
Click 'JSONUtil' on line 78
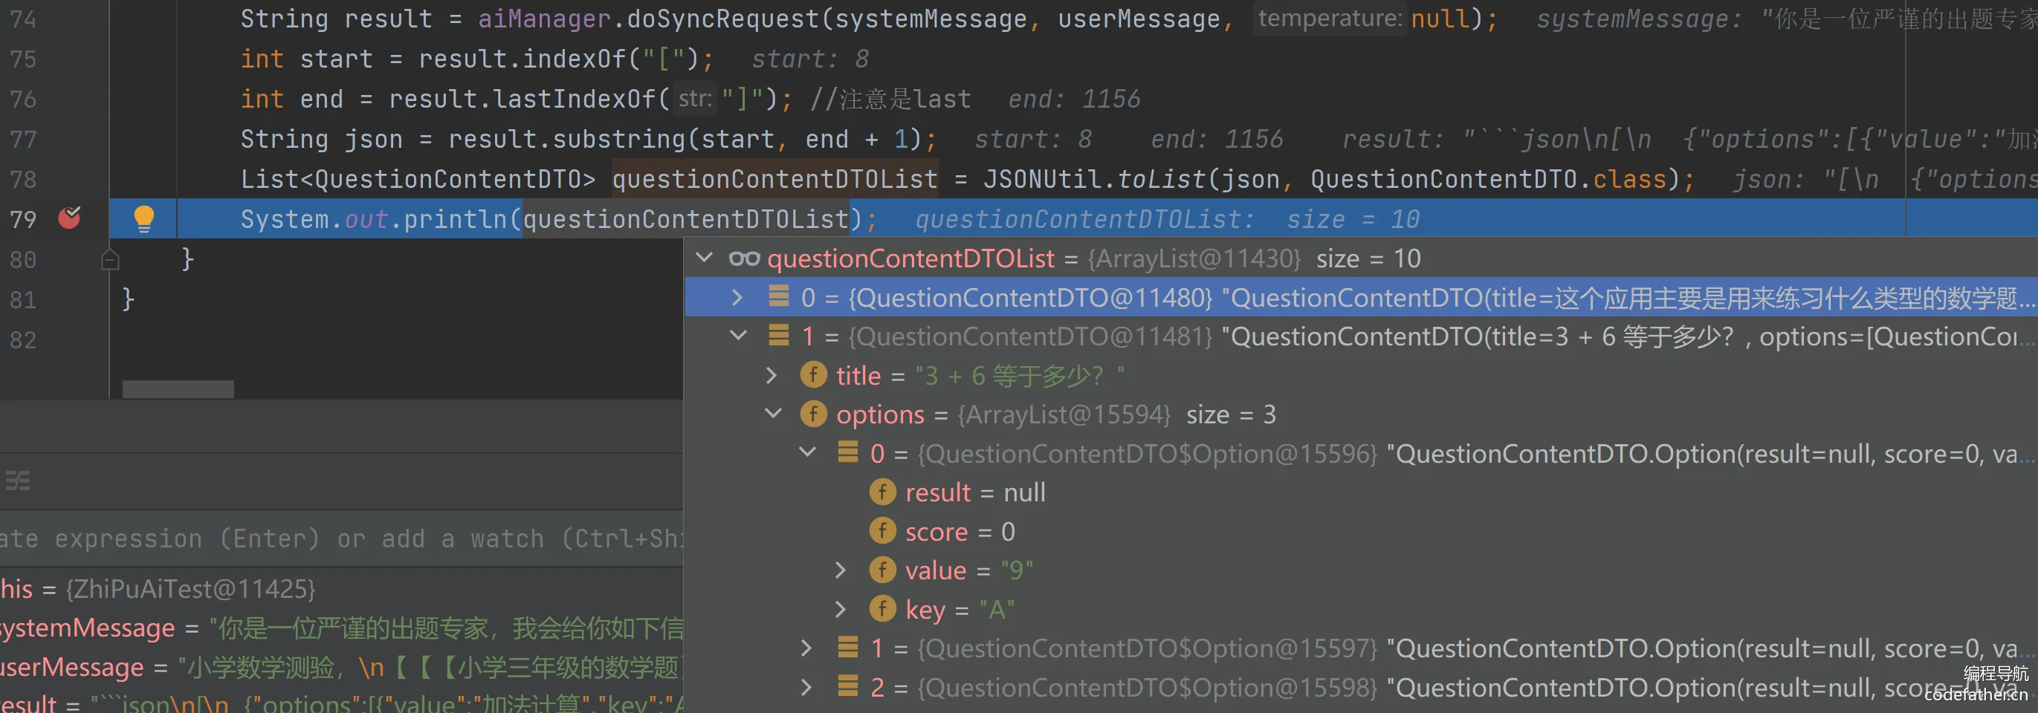(x=1042, y=180)
